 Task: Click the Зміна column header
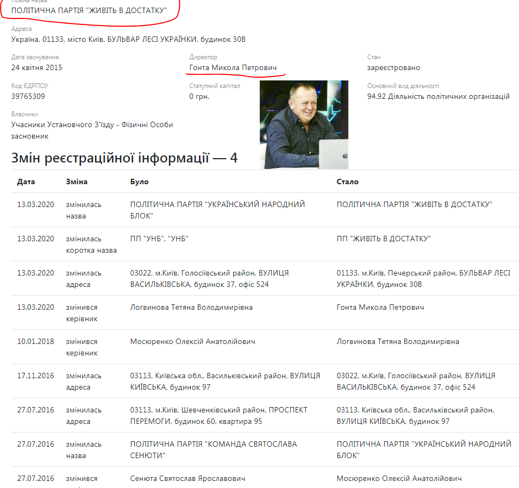pos(77,182)
